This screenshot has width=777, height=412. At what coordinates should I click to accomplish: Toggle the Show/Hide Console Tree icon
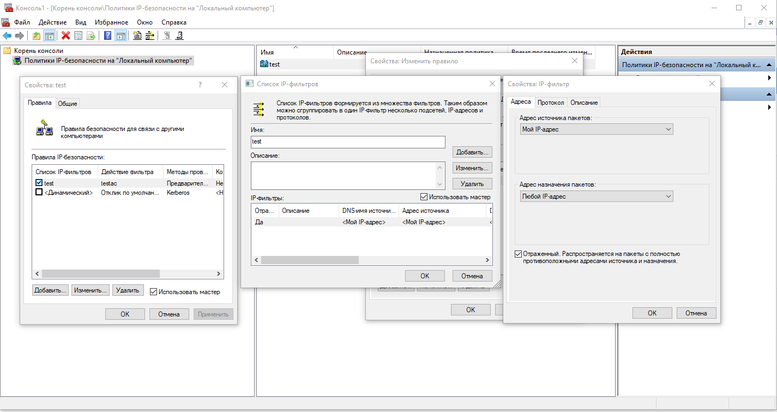49,36
